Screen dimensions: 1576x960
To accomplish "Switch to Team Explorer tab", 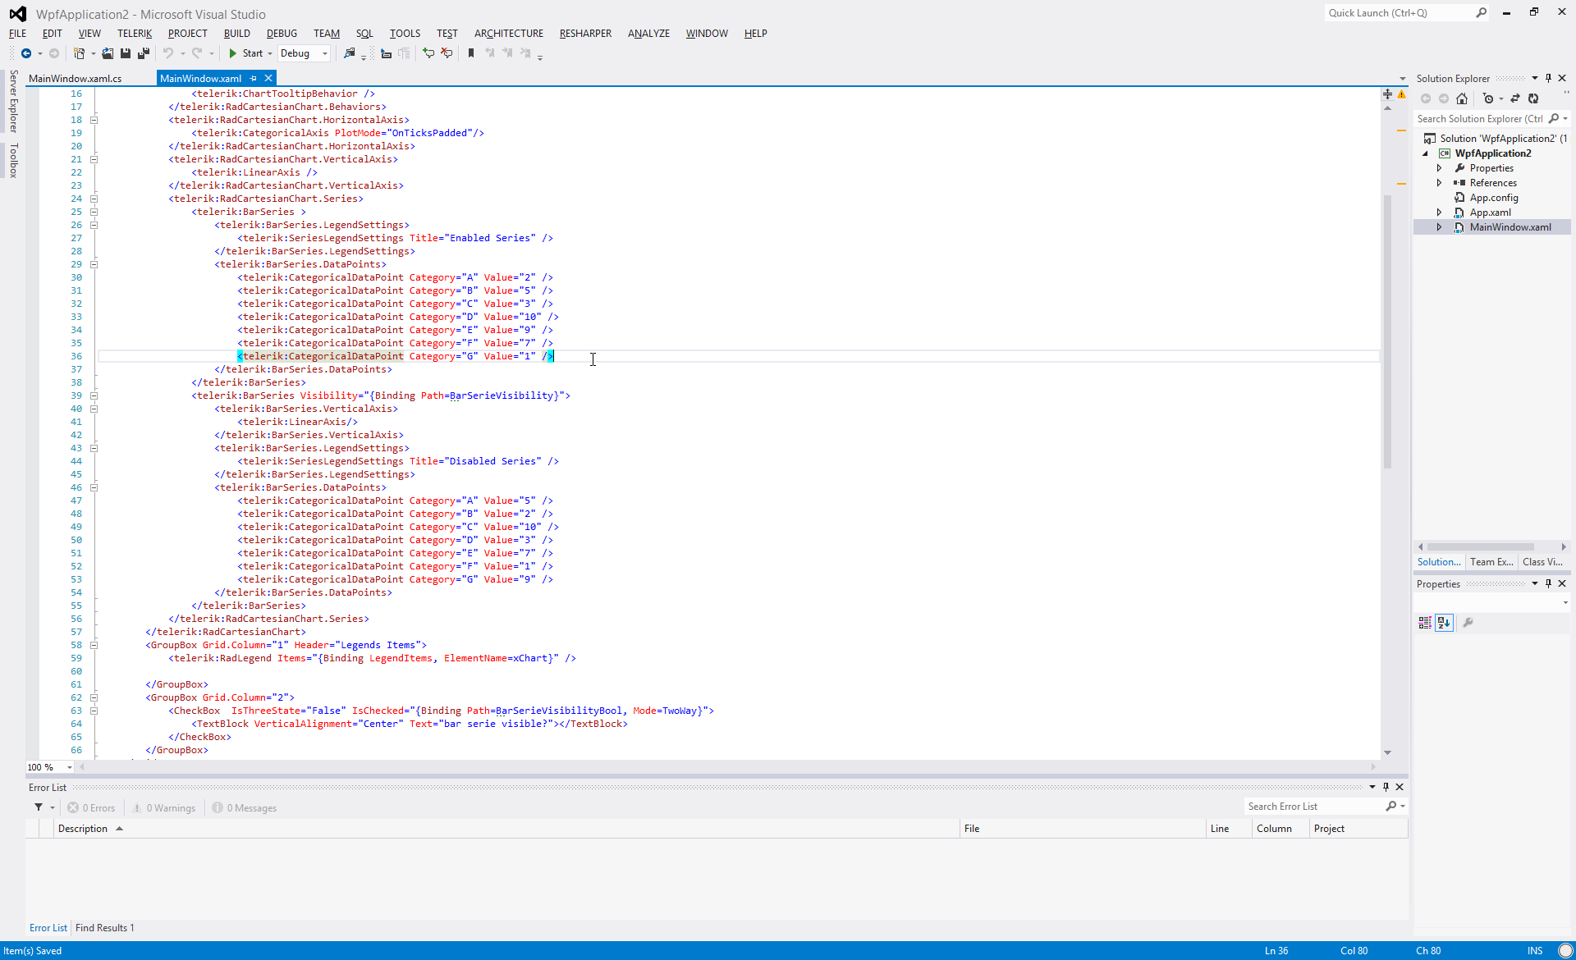I will pos(1491,562).
